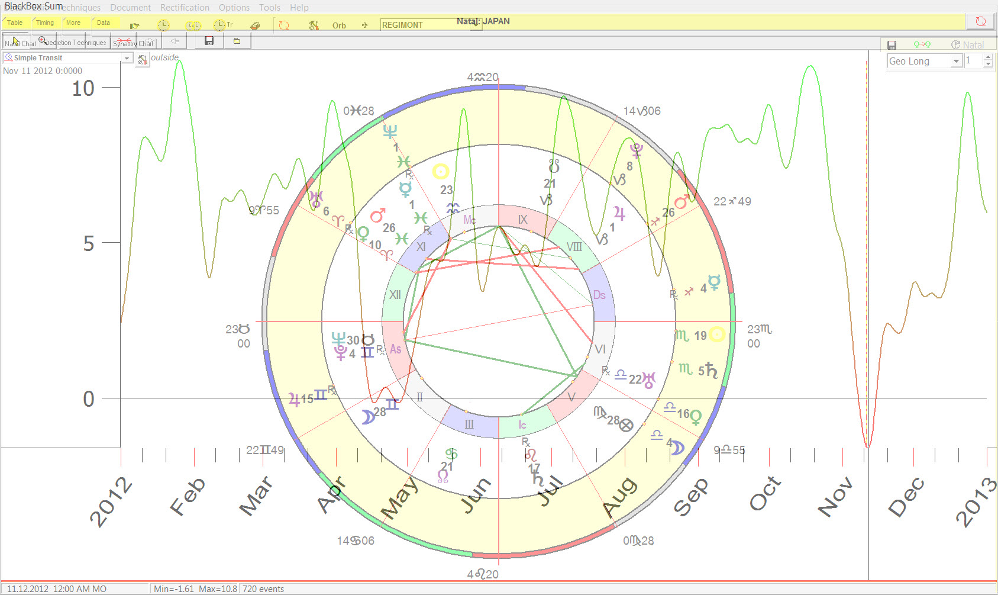Click the red refresh button at top right
Image resolution: width=998 pixels, height=595 pixels.
click(980, 21)
